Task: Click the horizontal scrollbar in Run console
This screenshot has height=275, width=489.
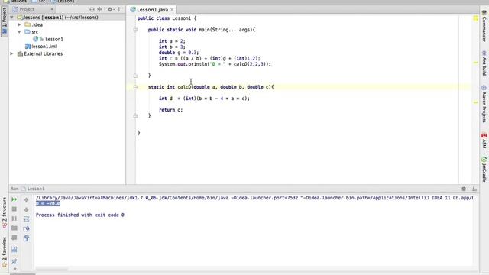Action: tap(52, 269)
